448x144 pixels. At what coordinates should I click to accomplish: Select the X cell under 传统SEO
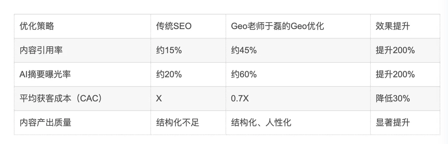point(159,99)
